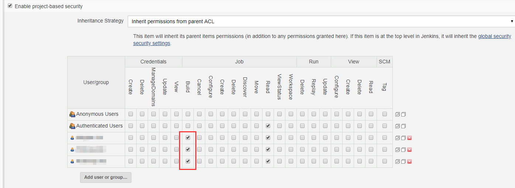This screenshot has width=515, height=188.
Task: Uncheck Job Build for first blurred user
Action: [x=188, y=137]
